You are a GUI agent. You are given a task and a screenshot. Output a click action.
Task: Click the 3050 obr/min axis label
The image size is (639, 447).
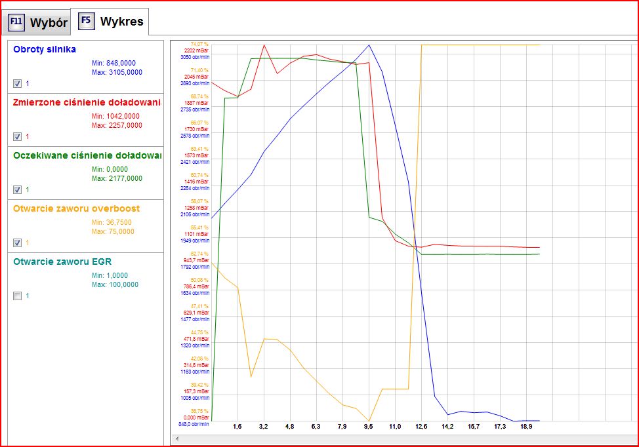(x=194, y=57)
